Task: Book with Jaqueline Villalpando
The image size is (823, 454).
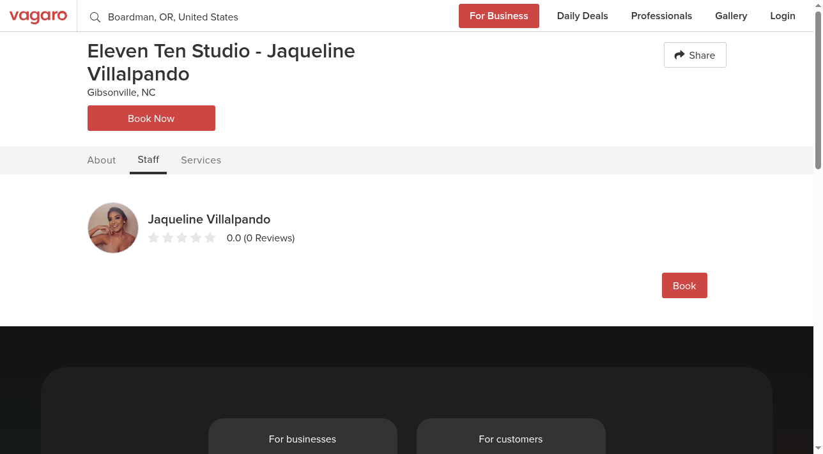Action: pos(684,285)
